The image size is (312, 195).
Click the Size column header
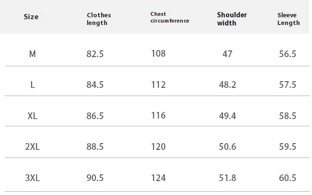tap(31, 17)
